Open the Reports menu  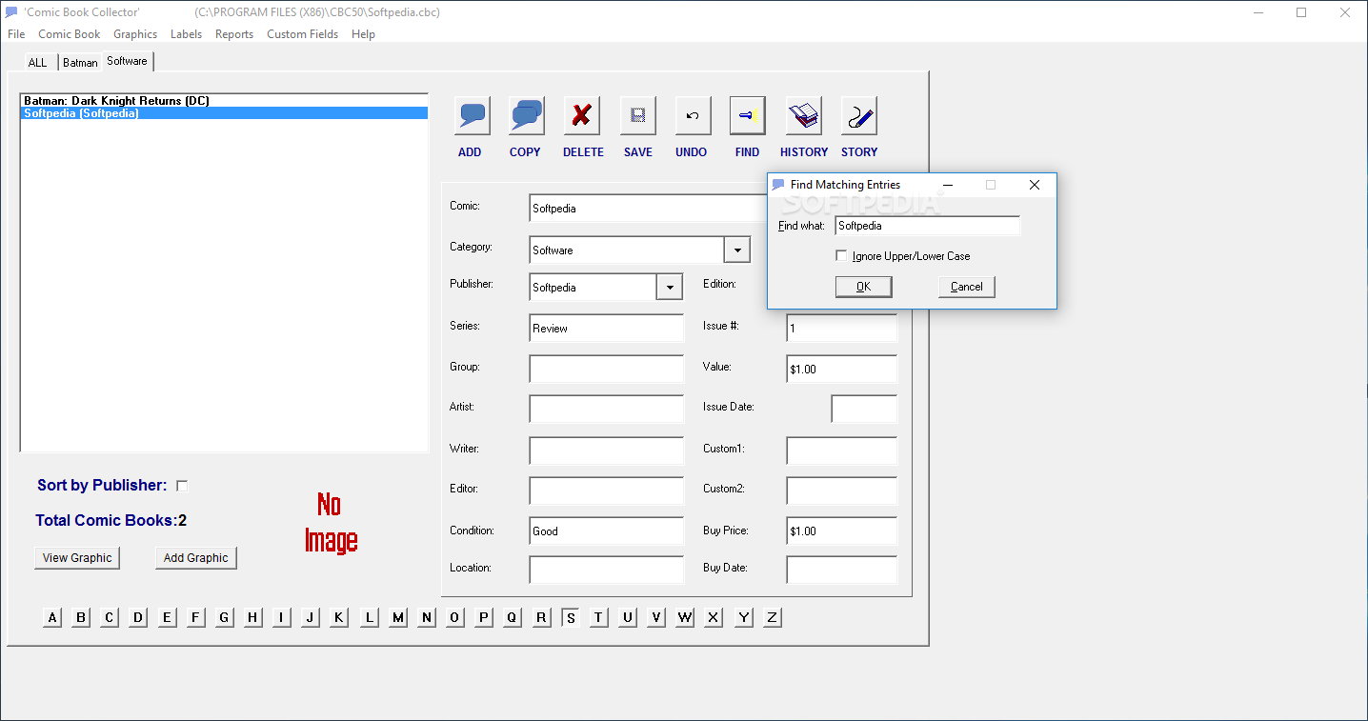[x=234, y=34]
